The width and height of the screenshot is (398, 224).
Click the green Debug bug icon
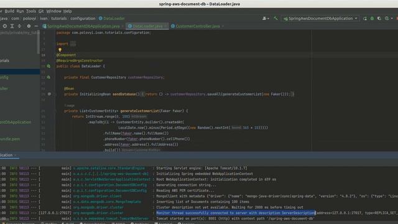(372, 19)
